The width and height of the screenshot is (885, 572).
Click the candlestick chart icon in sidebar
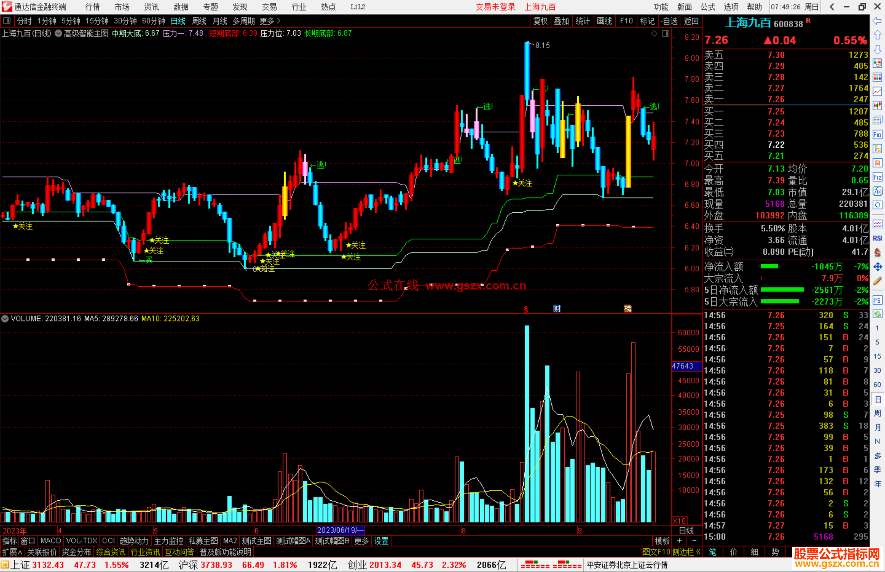877,106
